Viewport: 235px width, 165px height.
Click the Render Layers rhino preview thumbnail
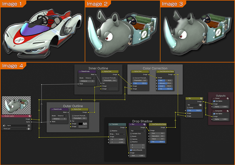16,105
